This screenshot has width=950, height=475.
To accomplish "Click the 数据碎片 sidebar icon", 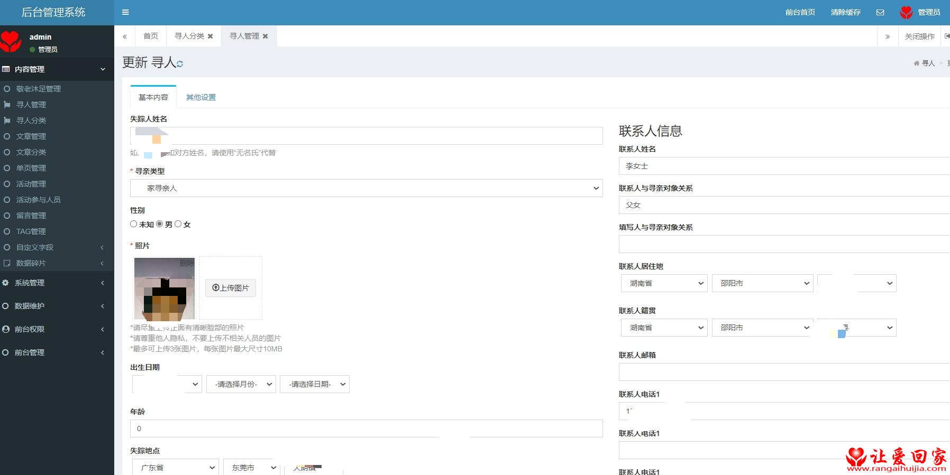I will click(x=7, y=263).
